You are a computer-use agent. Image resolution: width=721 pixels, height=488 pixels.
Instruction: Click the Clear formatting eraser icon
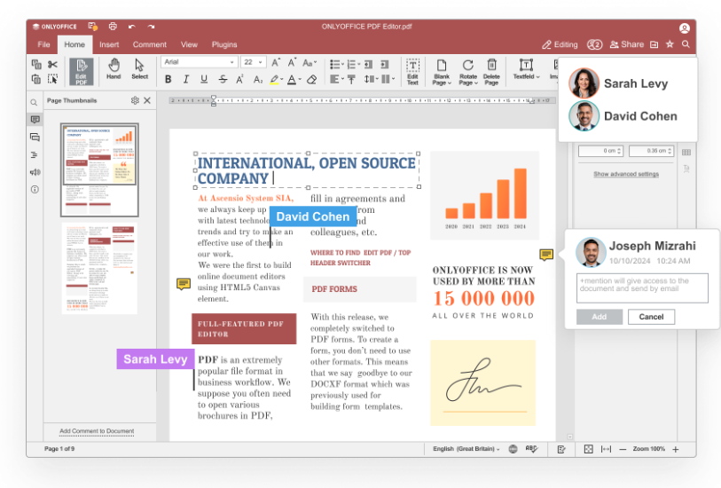tap(311, 80)
